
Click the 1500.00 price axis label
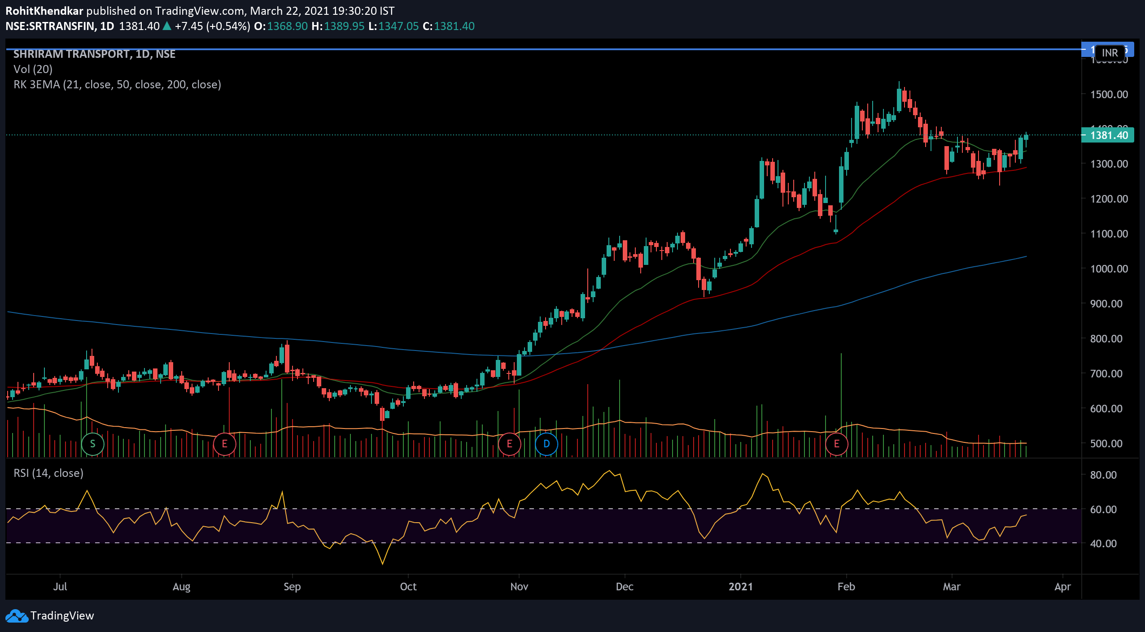1109,94
